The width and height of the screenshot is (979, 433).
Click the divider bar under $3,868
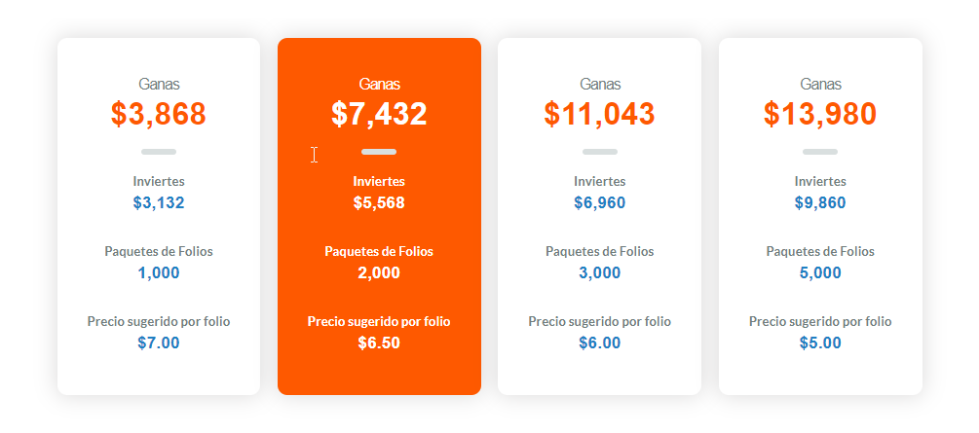(159, 152)
